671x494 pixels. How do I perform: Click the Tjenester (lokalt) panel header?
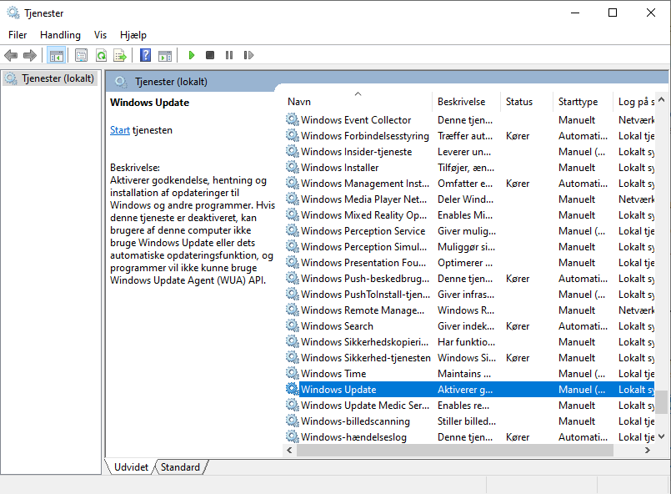[171, 82]
